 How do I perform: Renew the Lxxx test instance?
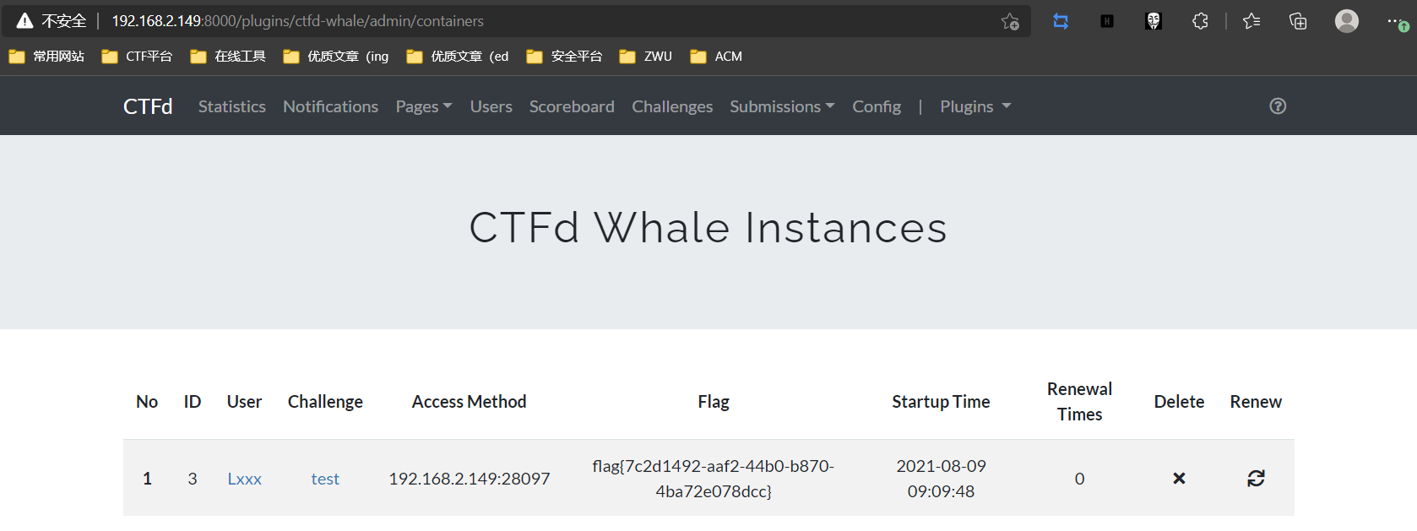[1256, 479]
